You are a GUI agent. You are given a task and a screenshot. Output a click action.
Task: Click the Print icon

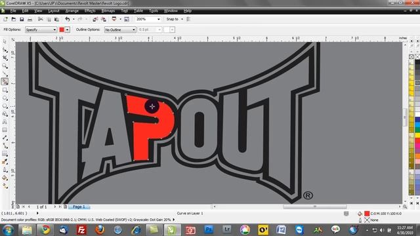pos(30,19)
